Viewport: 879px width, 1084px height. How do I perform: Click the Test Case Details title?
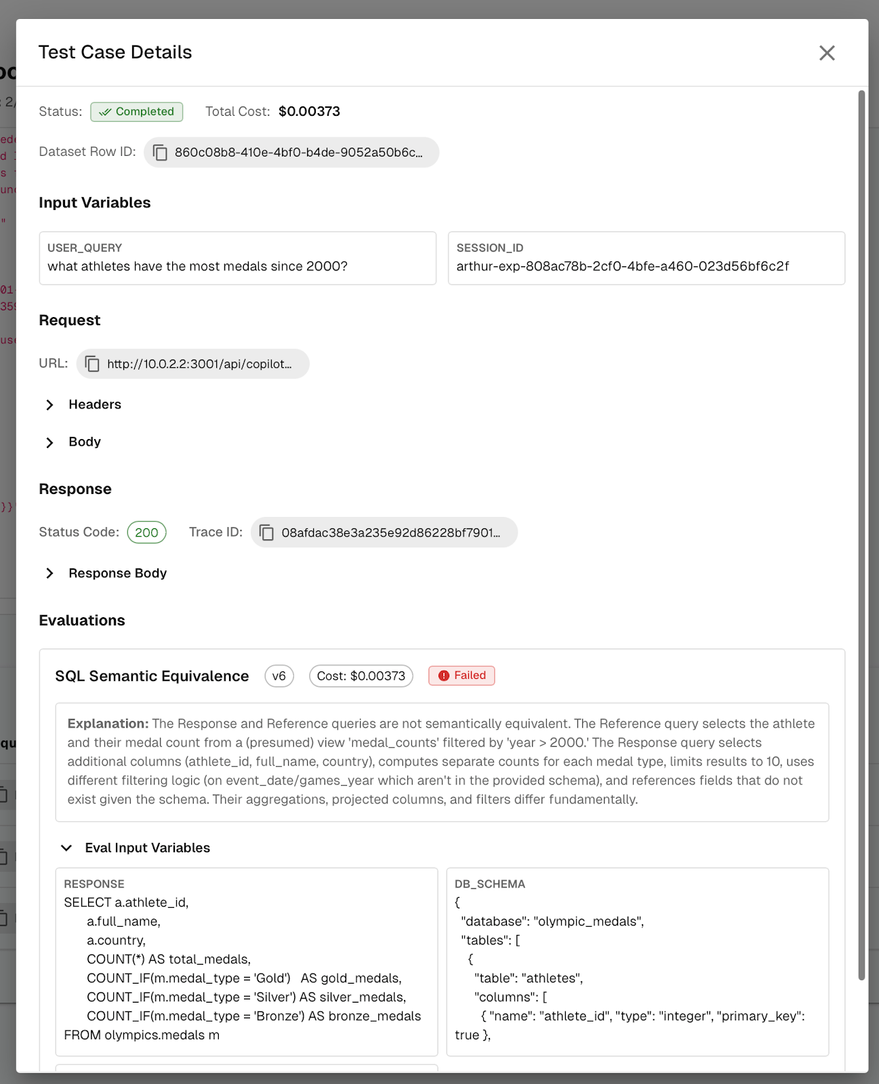[115, 52]
